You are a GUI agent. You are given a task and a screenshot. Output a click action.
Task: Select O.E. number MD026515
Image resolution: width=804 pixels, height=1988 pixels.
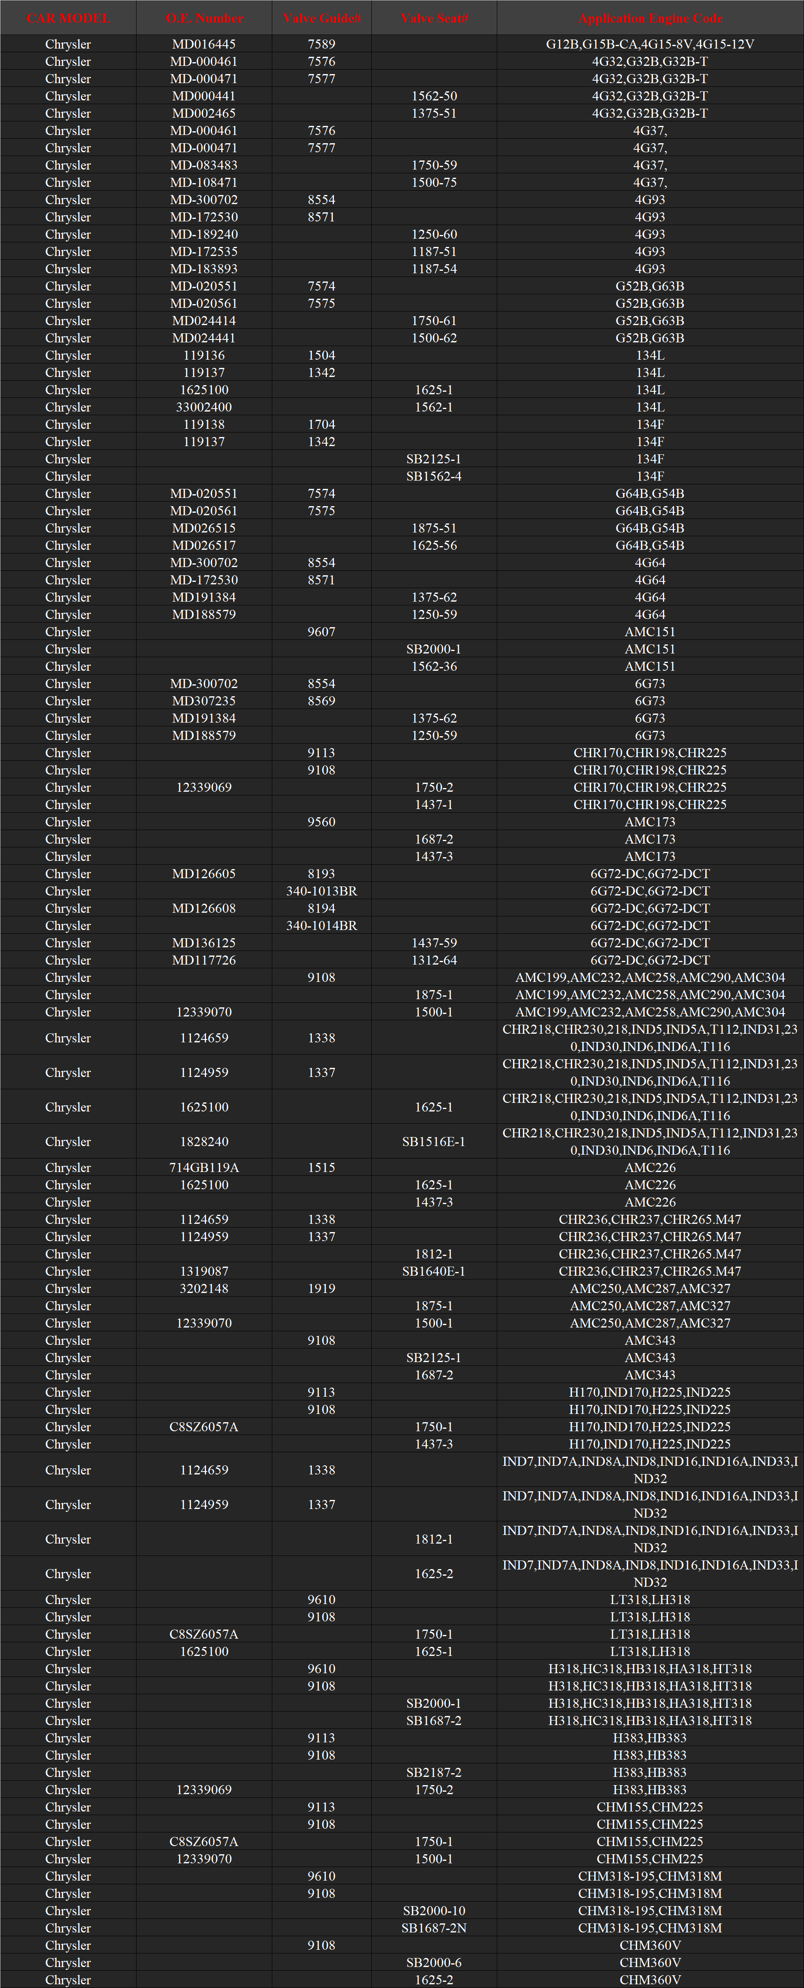204,528
